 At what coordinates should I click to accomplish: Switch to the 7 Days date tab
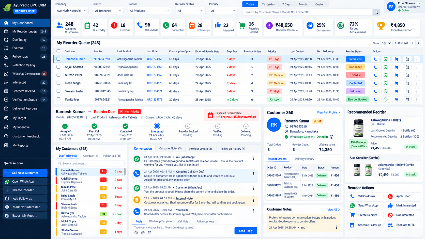[286, 4]
